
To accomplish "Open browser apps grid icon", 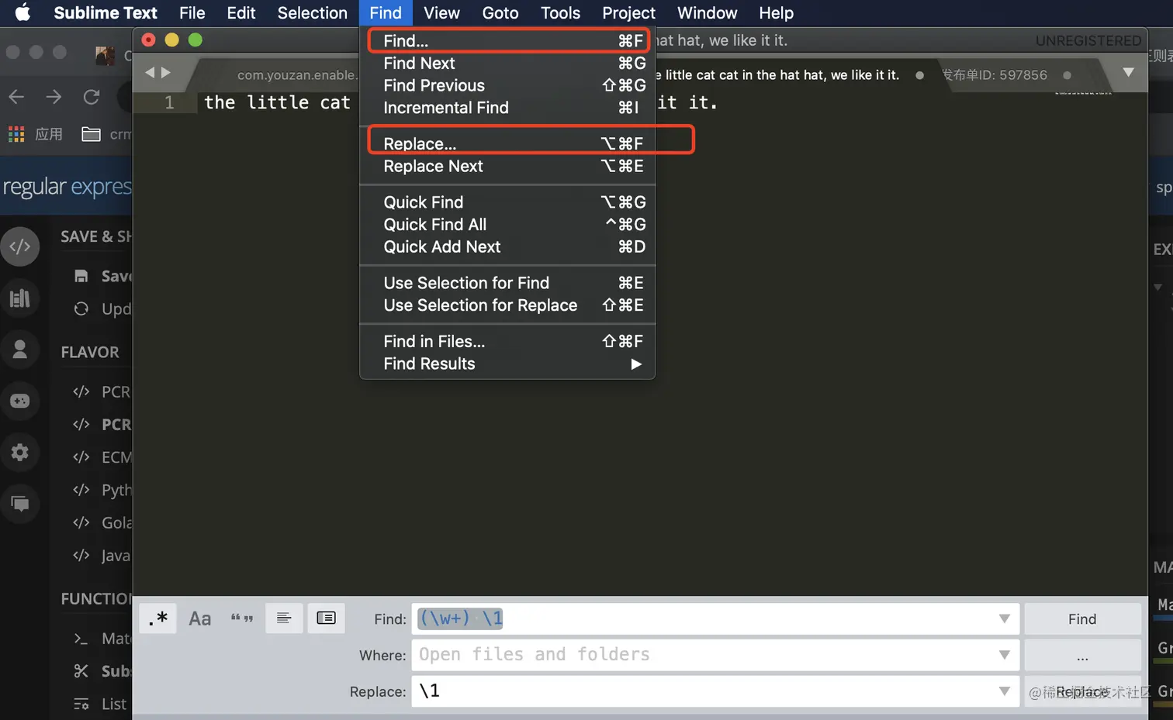I will 16,134.
